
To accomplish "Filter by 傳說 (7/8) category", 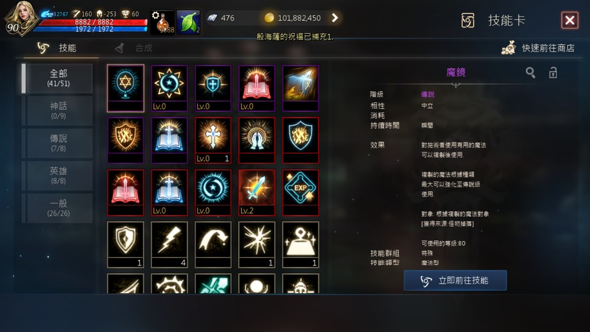I will pos(58,143).
